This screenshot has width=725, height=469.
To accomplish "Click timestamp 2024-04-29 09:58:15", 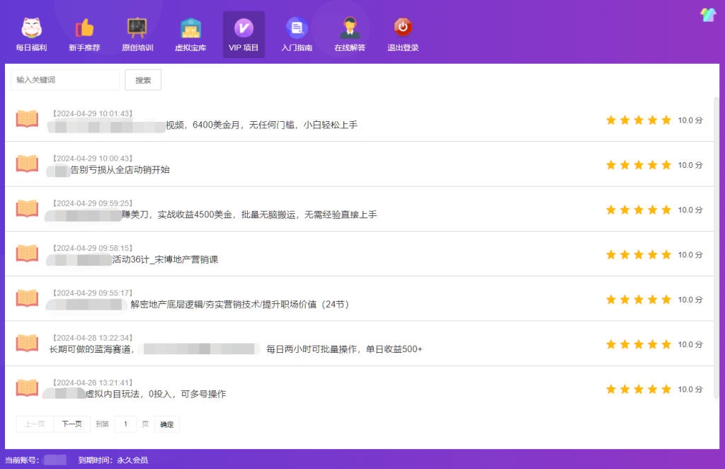I will [93, 248].
